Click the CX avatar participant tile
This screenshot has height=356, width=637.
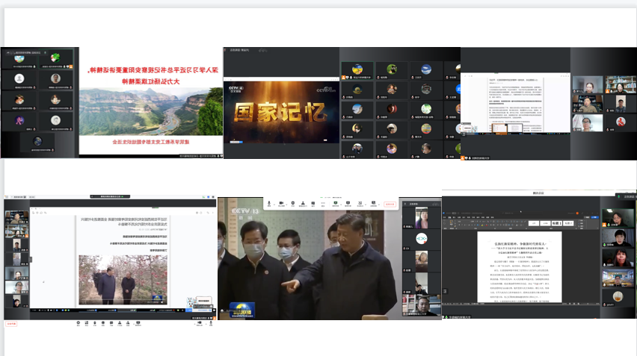click(421, 237)
